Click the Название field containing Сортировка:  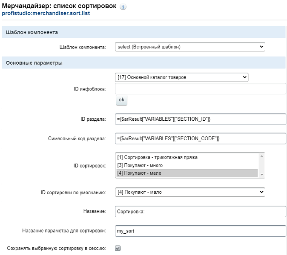(201, 212)
